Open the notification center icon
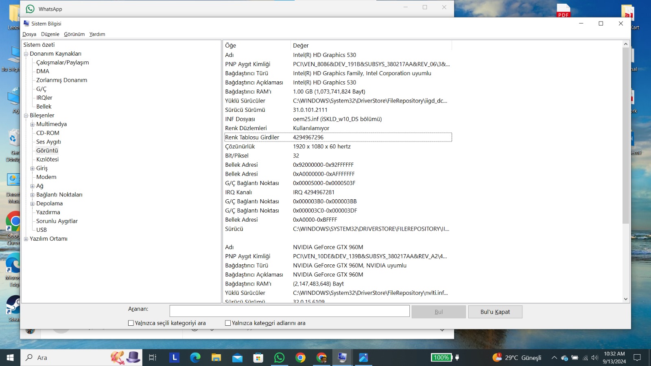The width and height of the screenshot is (651, 366). point(637,358)
